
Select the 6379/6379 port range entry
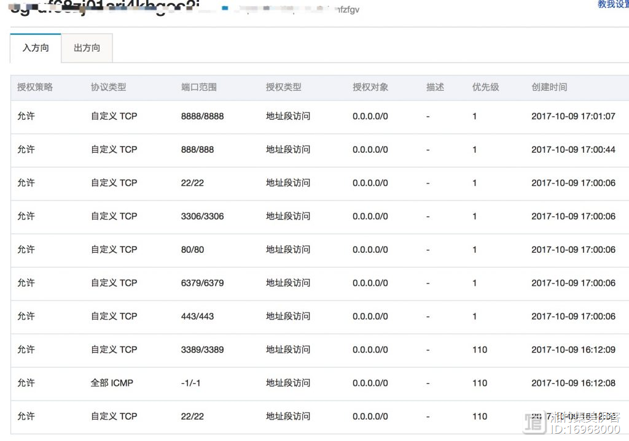(x=202, y=283)
